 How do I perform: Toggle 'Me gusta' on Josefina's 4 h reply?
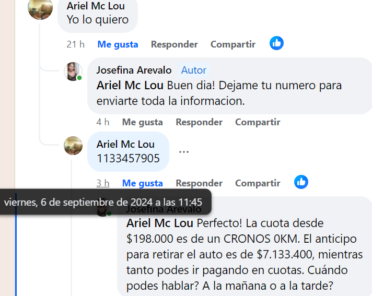[142, 122]
